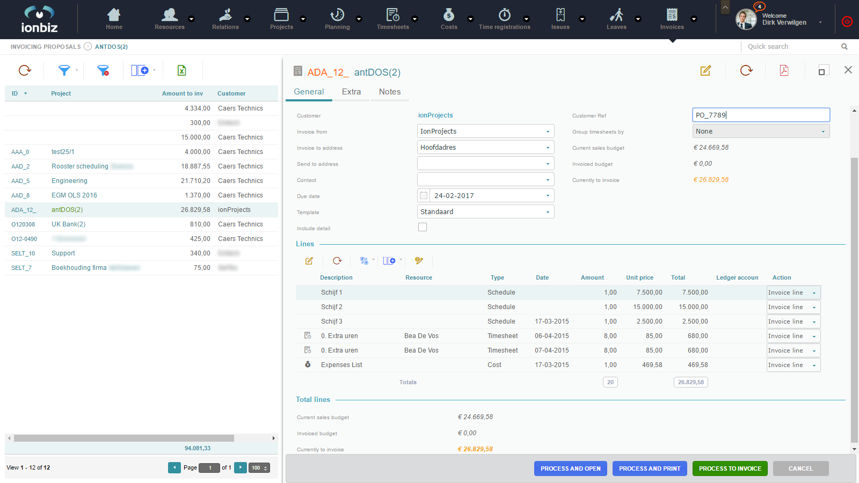The image size is (859, 483).
Task: Expand the Invoice to address dropdown
Action: tap(548, 148)
